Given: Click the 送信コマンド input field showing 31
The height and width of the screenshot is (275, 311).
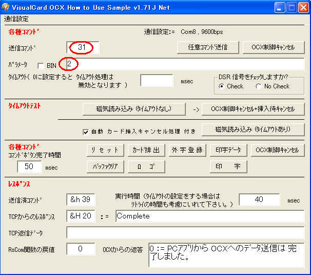Looking at the screenshot, I should click(83, 47).
